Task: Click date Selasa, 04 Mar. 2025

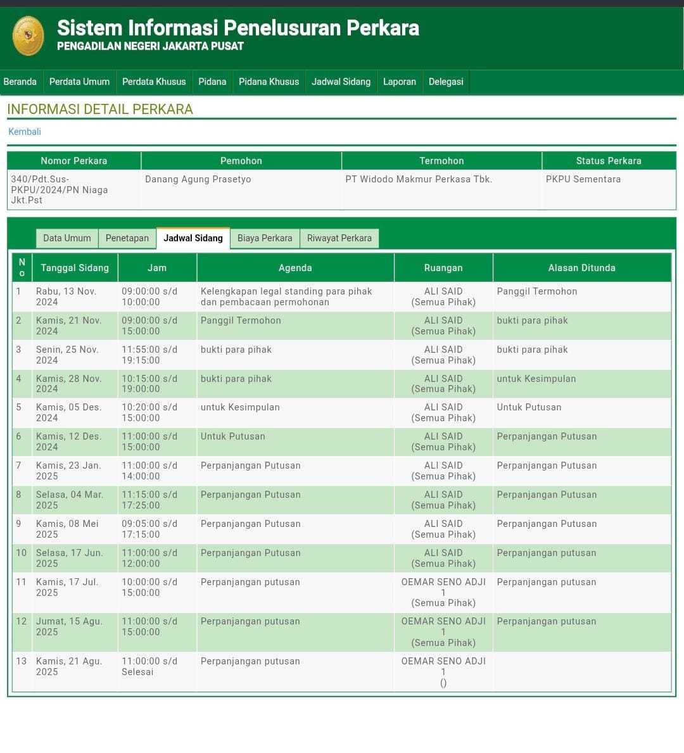Action: click(x=70, y=500)
